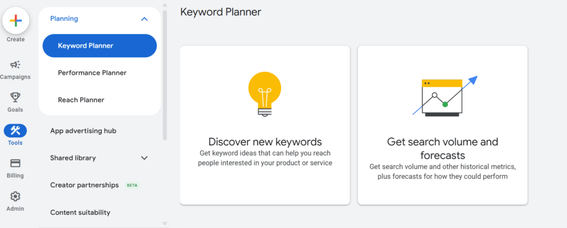Open Admin via the gear icon

tap(16, 196)
